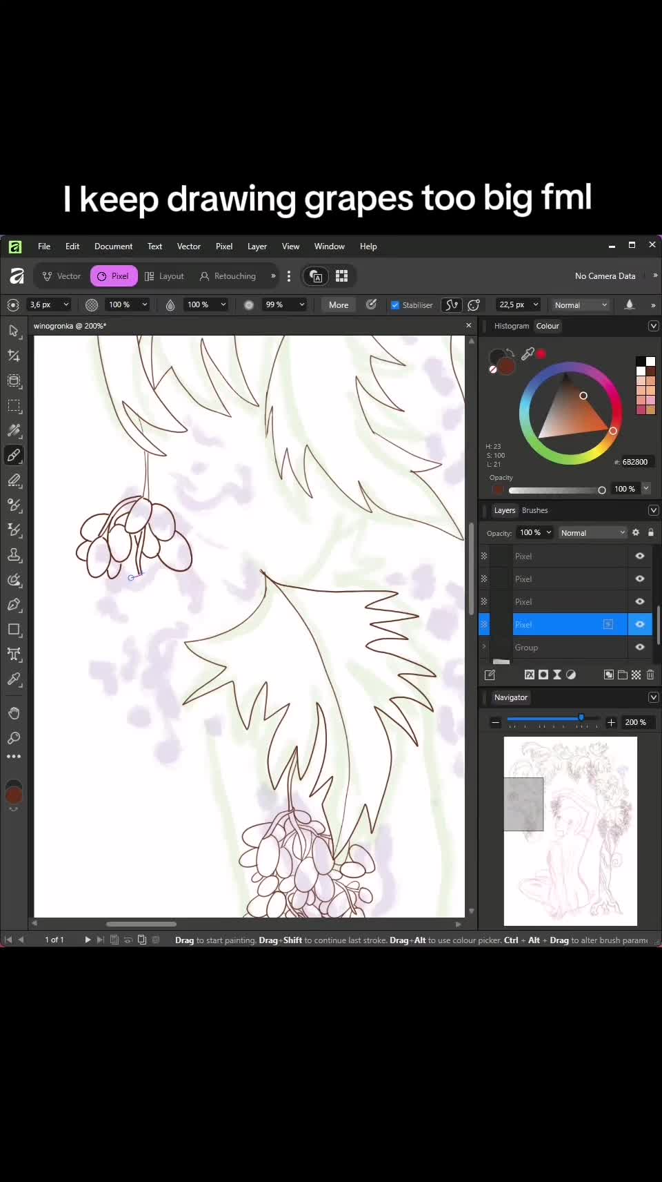Delete the layer with trash icon

point(650,675)
